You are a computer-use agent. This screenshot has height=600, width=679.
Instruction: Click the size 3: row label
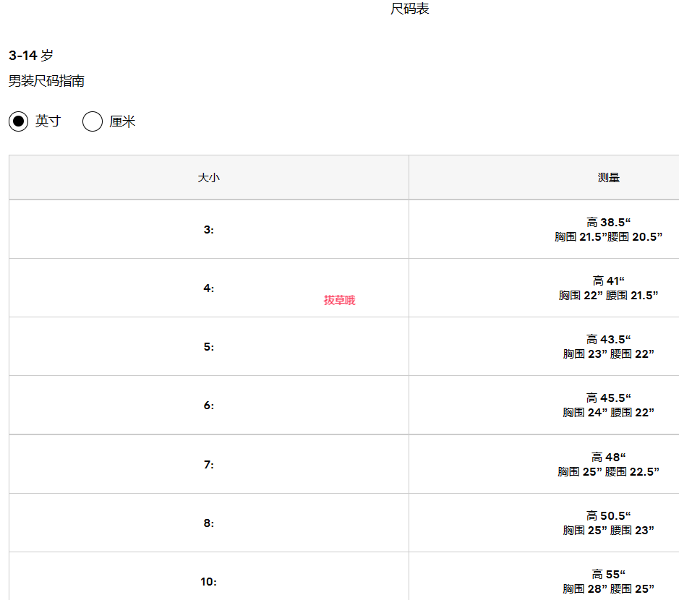click(208, 230)
